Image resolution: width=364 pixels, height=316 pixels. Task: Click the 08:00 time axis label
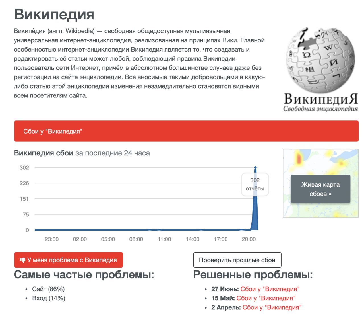pyautogui.click(x=136, y=239)
